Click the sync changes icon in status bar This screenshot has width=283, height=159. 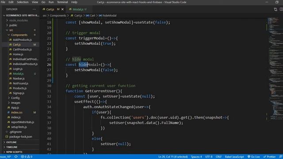tap(16, 157)
